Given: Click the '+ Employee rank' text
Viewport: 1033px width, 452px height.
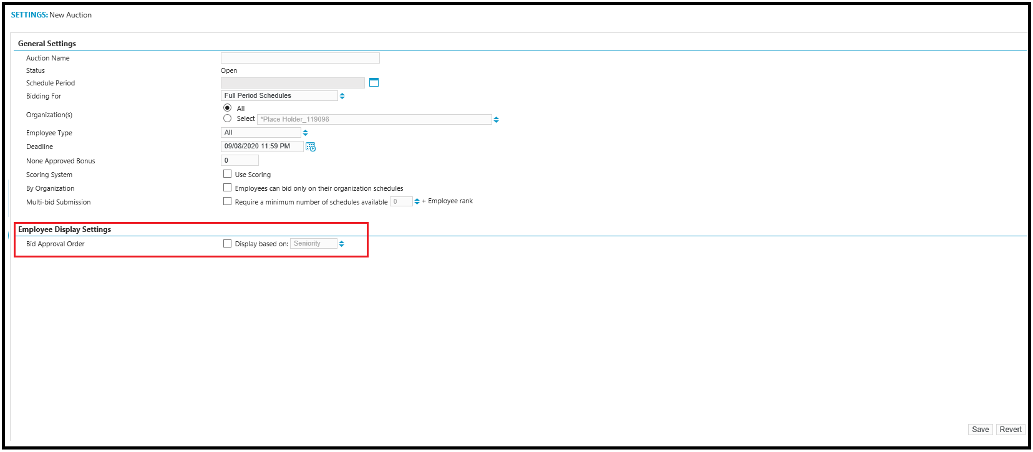Looking at the screenshot, I should click(x=447, y=201).
